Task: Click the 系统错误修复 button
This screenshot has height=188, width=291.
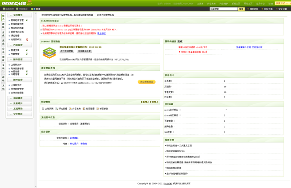Action: [x=85, y=51]
